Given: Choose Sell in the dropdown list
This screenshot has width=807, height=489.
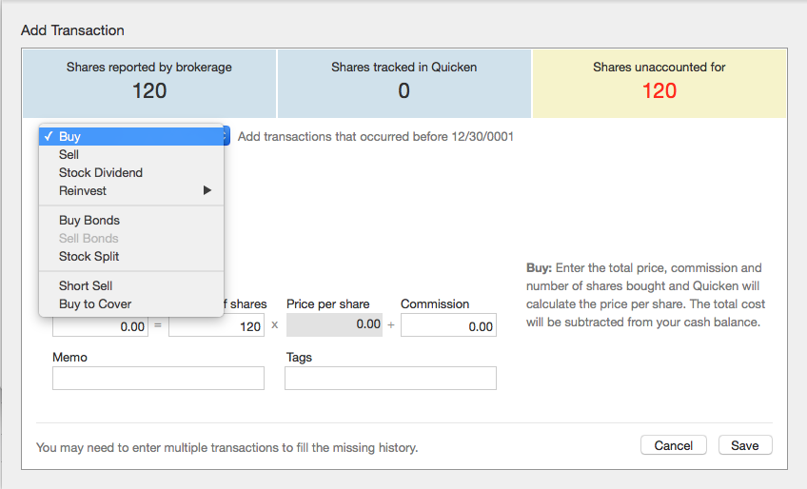Looking at the screenshot, I should [69, 154].
